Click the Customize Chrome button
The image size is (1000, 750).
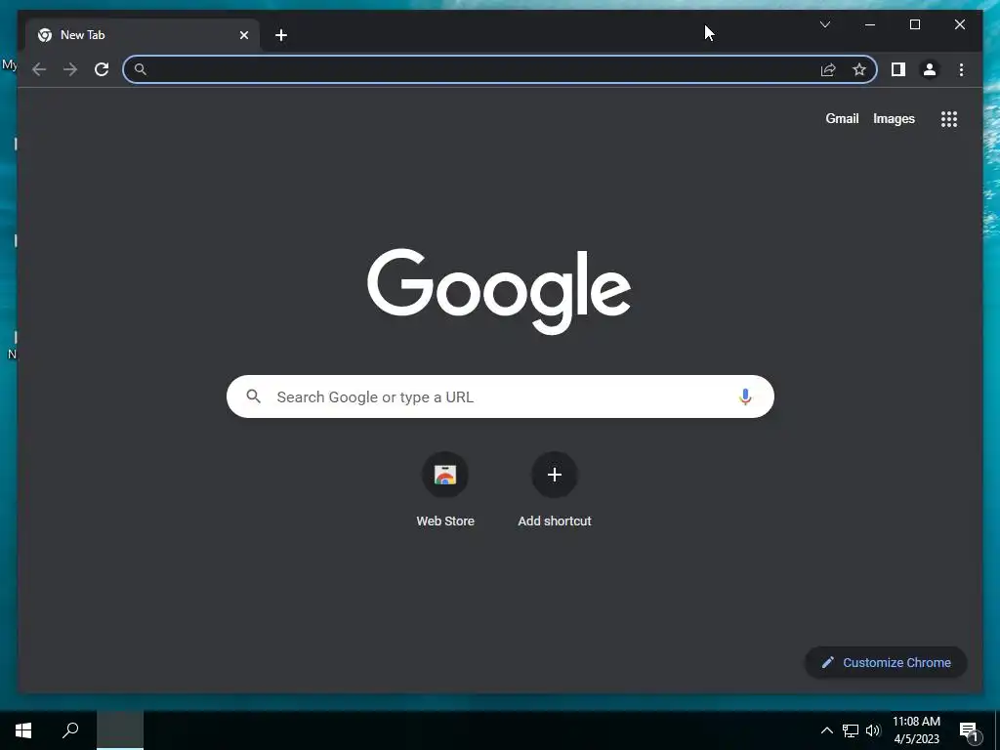[886, 663]
